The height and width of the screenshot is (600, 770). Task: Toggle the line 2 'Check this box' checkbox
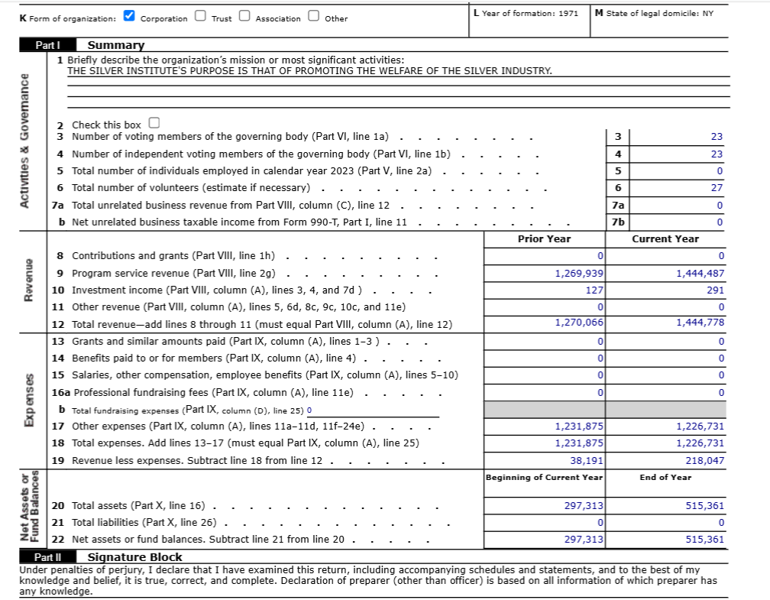point(154,123)
